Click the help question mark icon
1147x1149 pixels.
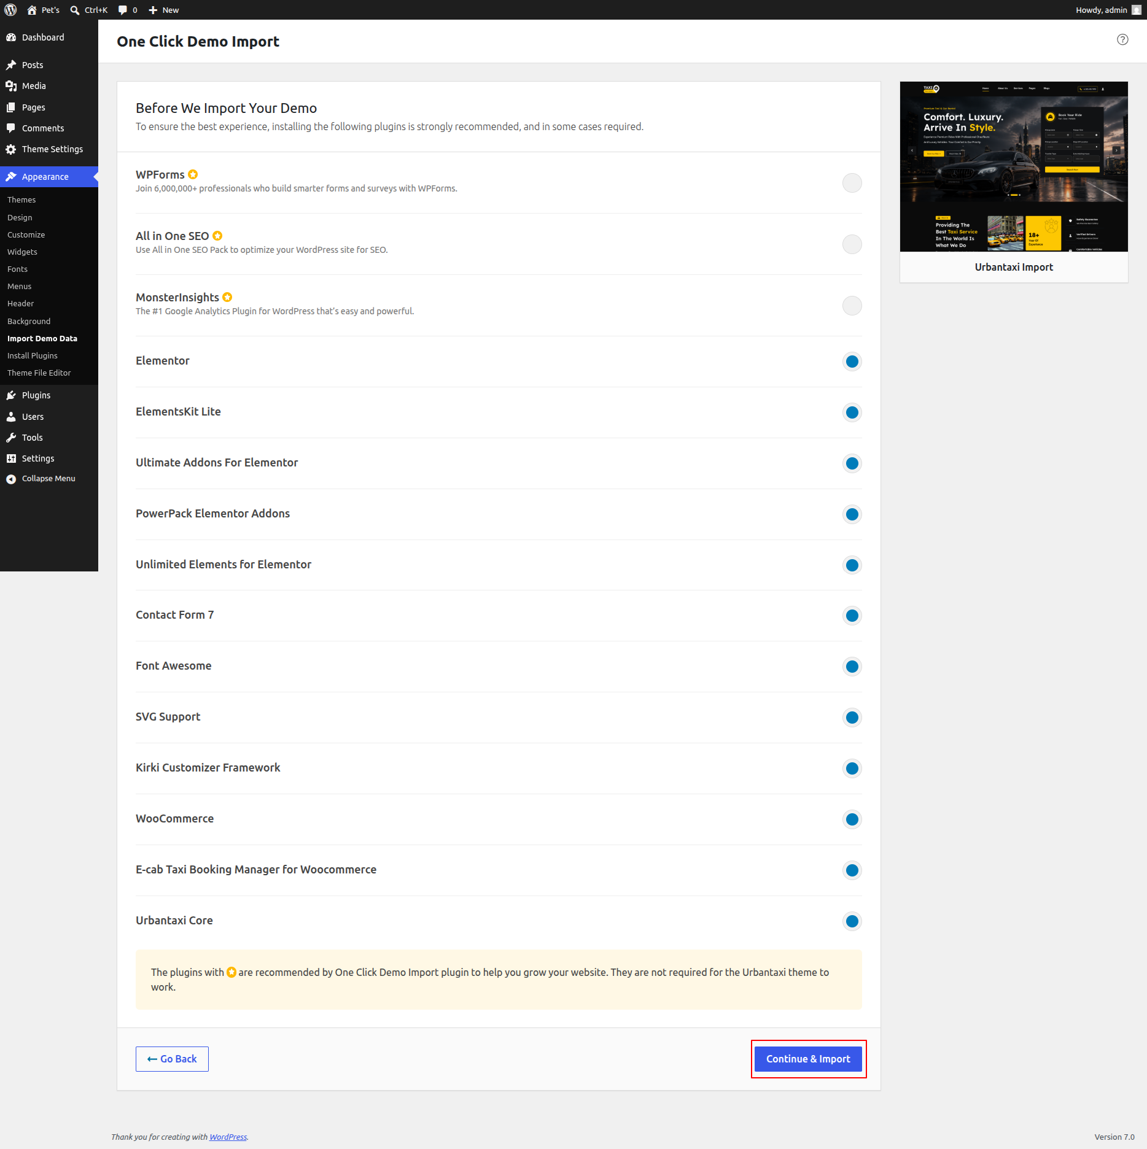(1122, 39)
